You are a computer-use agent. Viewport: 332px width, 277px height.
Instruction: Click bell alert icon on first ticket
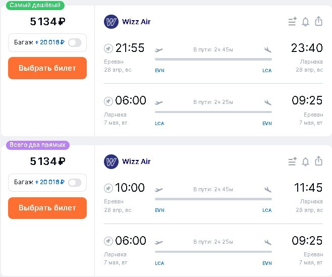pos(305,22)
